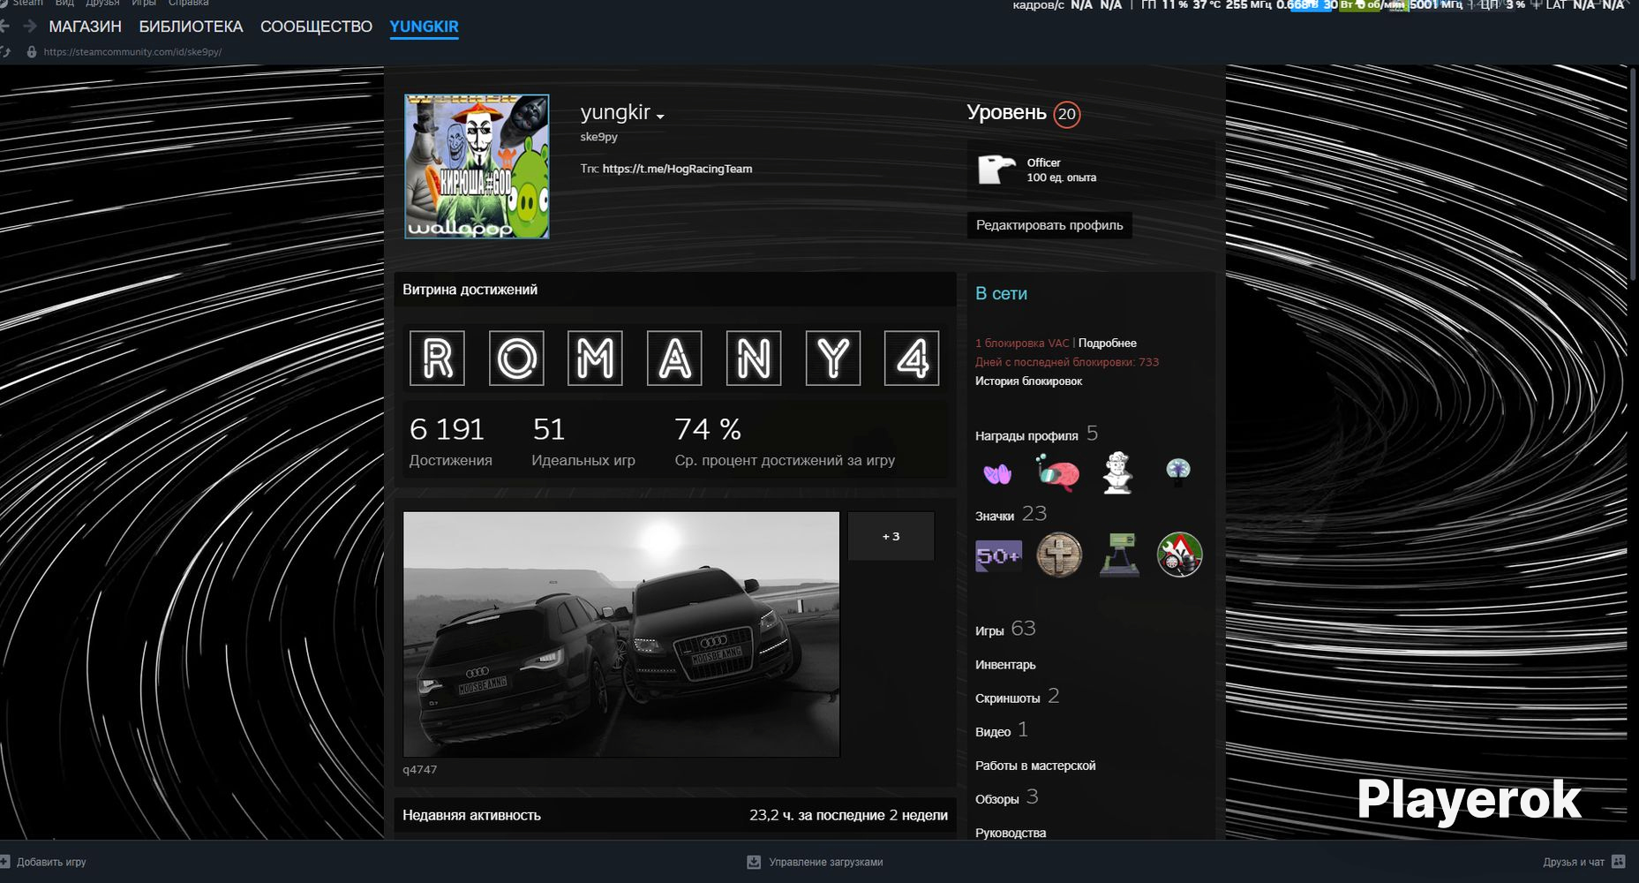The height and width of the screenshot is (883, 1639).
Task: Open the number 4 achievement icon
Action: (x=912, y=358)
